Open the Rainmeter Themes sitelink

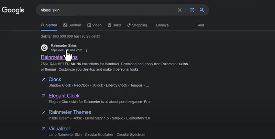[70, 112]
